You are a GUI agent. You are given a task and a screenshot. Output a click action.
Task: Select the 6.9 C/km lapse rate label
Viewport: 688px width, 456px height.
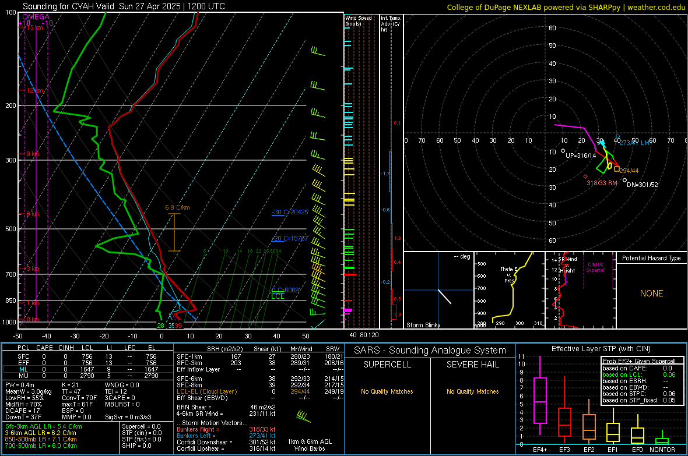[177, 207]
